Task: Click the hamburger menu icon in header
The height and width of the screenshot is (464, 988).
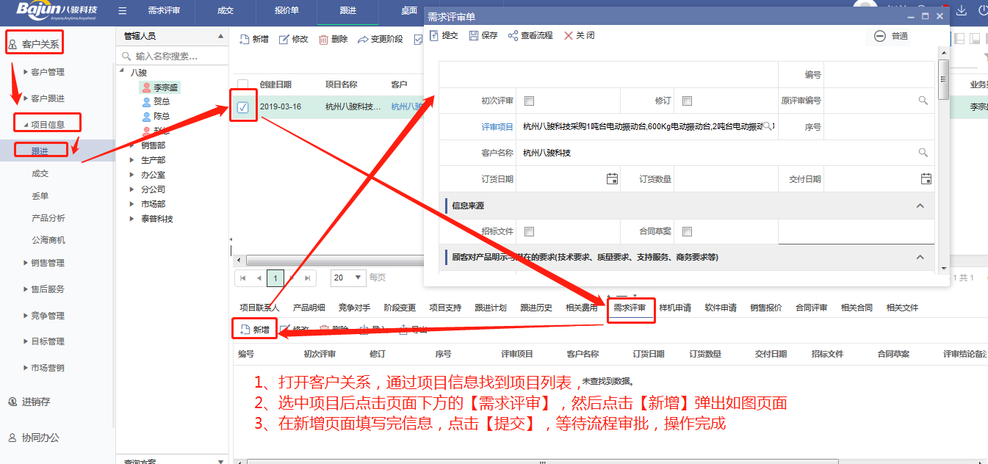Action: (x=122, y=11)
